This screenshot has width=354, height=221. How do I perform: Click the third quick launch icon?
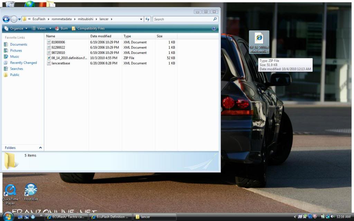[x=33, y=217]
